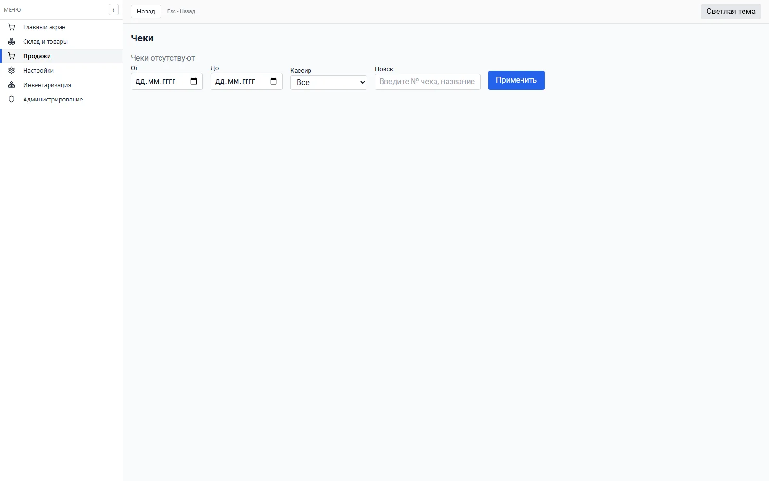Screen dimensions: 769x481
Task: Click the boxes icon beside Склад и товары
Action: pyautogui.click(x=12, y=41)
